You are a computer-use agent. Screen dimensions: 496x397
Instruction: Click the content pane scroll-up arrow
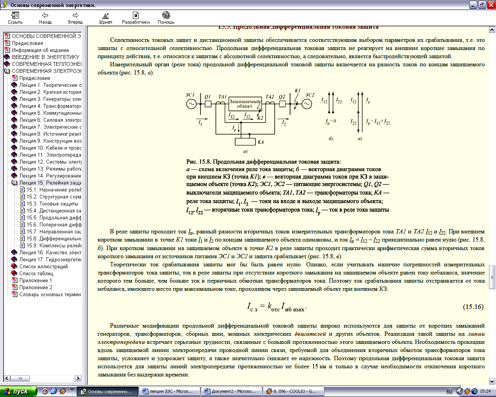point(492,30)
